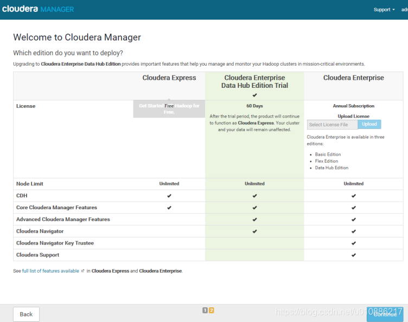The image size is (408, 322).
Task: Click Core Cloudera Manager Features checkmark for Express
Action: coord(169,208)
